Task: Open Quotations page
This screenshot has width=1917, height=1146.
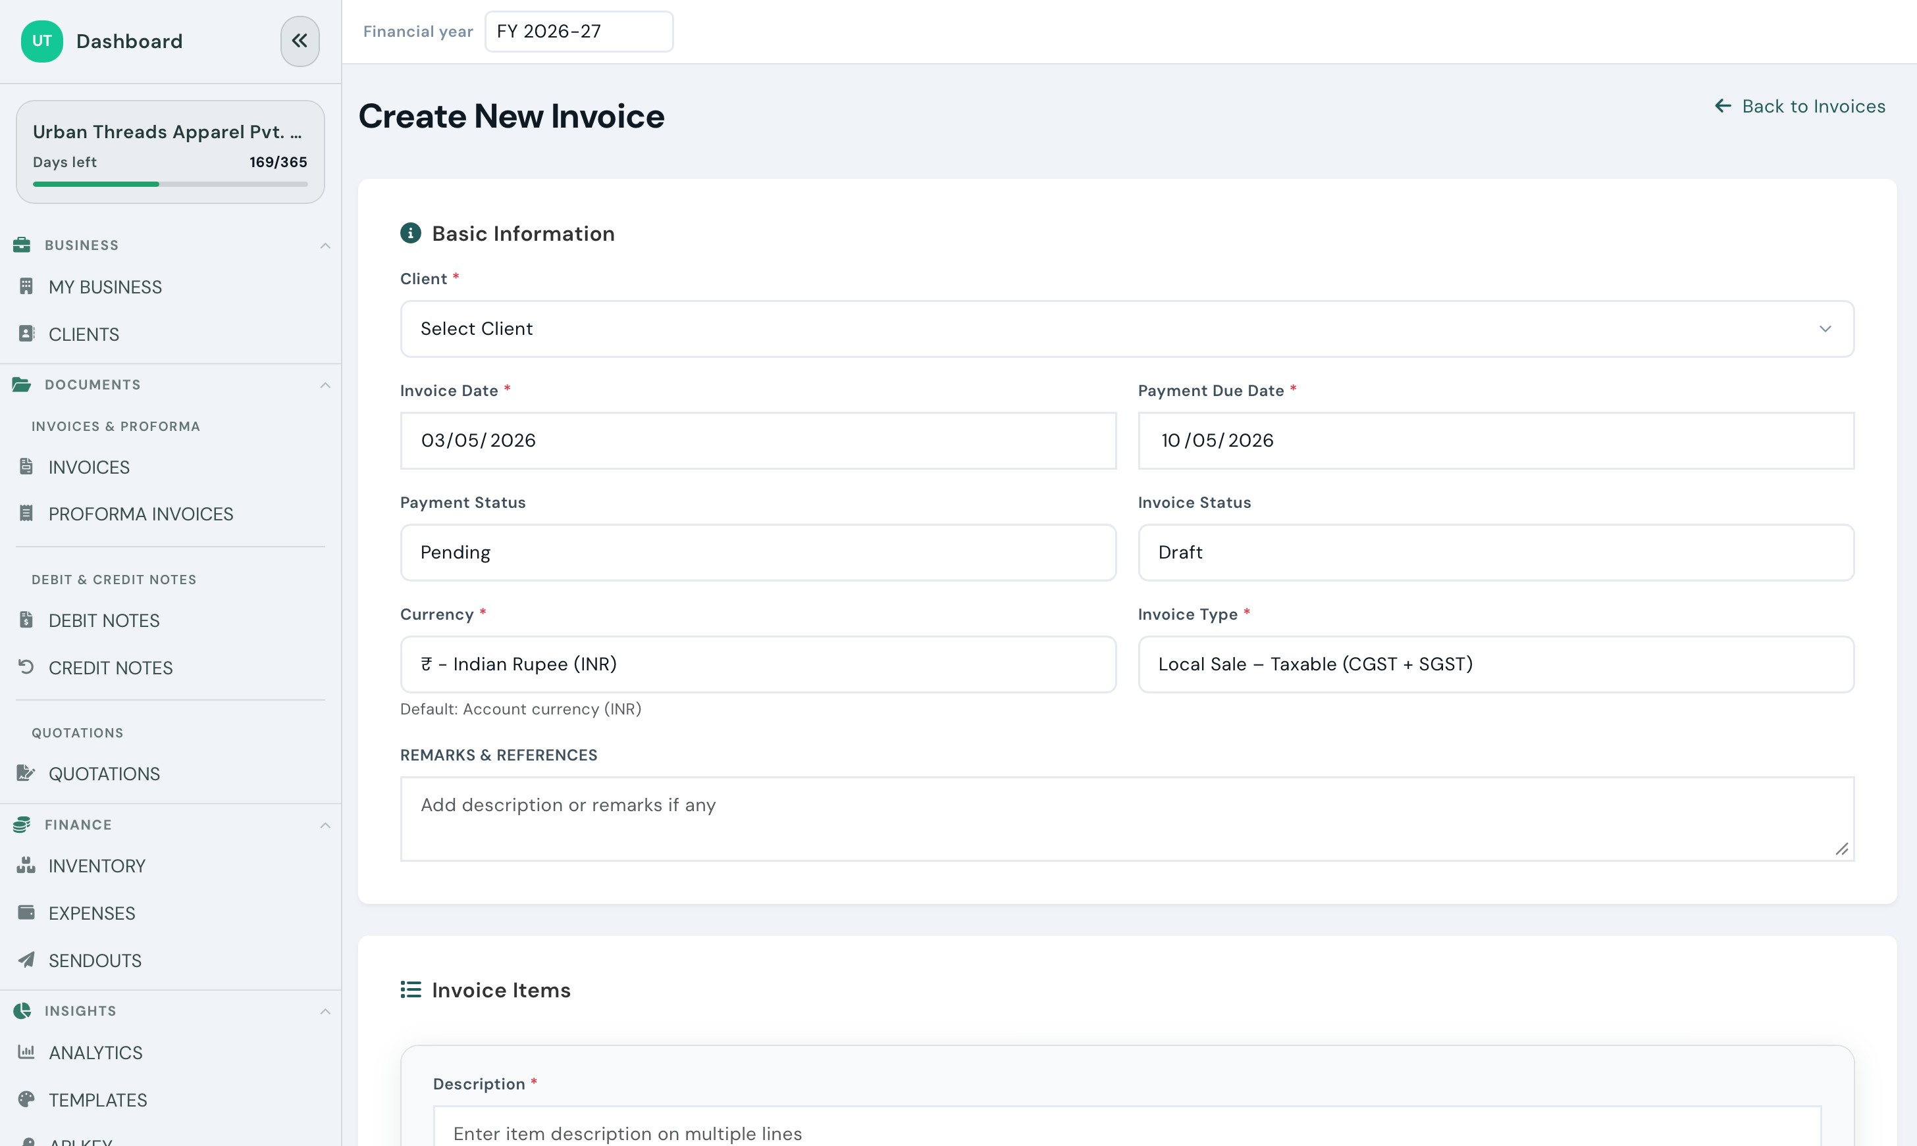Action: click(x=104, y=774)
